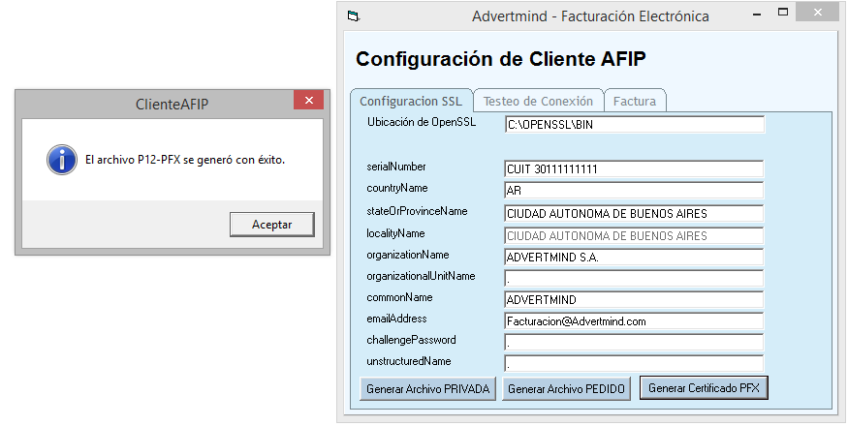Click Generar Archivo PEDIDO button
Viewport: 848px width, 426px height.
(566, 388)
